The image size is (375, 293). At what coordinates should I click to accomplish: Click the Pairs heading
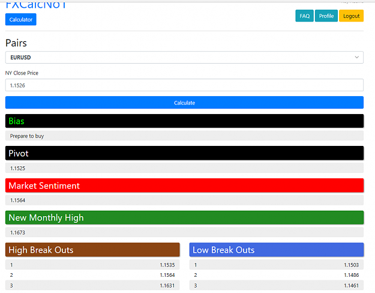point(16,43)
